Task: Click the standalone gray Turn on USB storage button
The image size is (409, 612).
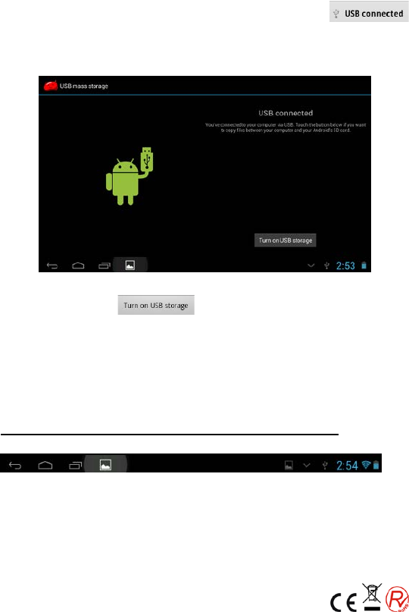Action: coord(156,305)
